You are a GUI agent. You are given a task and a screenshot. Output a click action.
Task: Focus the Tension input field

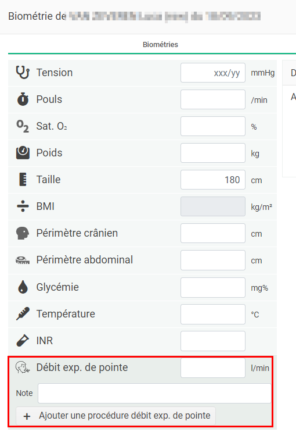point(213,73)
